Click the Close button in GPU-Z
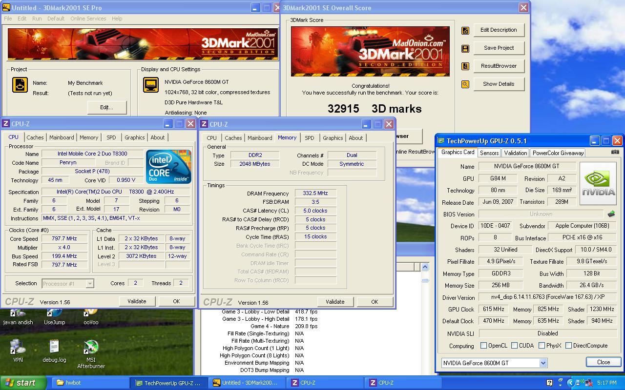 point(604,362)
